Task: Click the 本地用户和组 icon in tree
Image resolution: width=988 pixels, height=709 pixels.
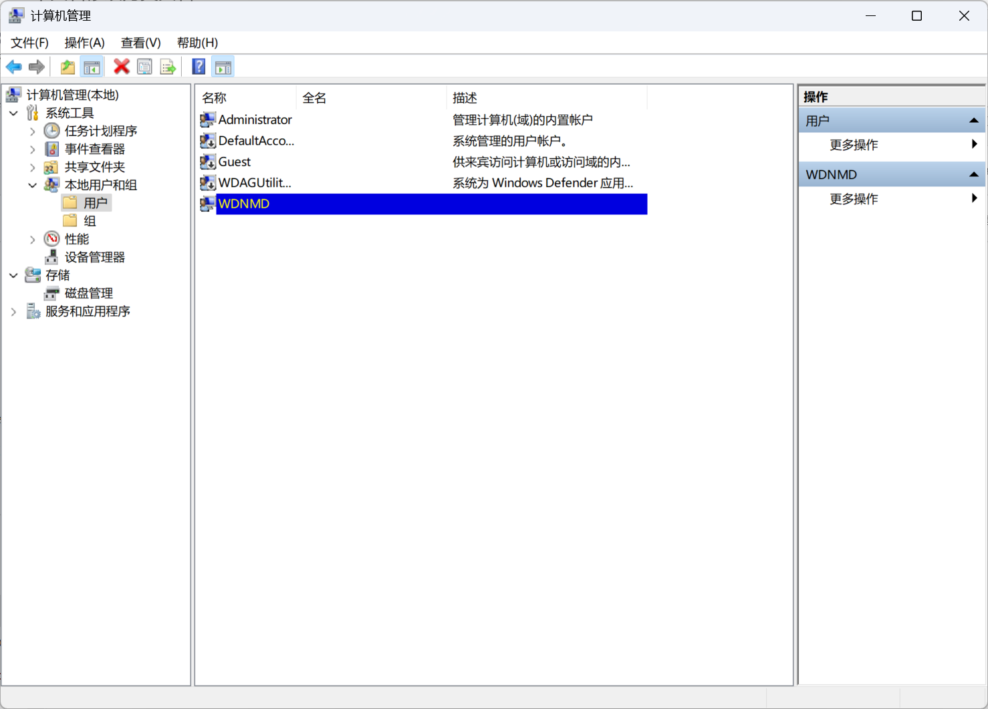Action: 51,185
